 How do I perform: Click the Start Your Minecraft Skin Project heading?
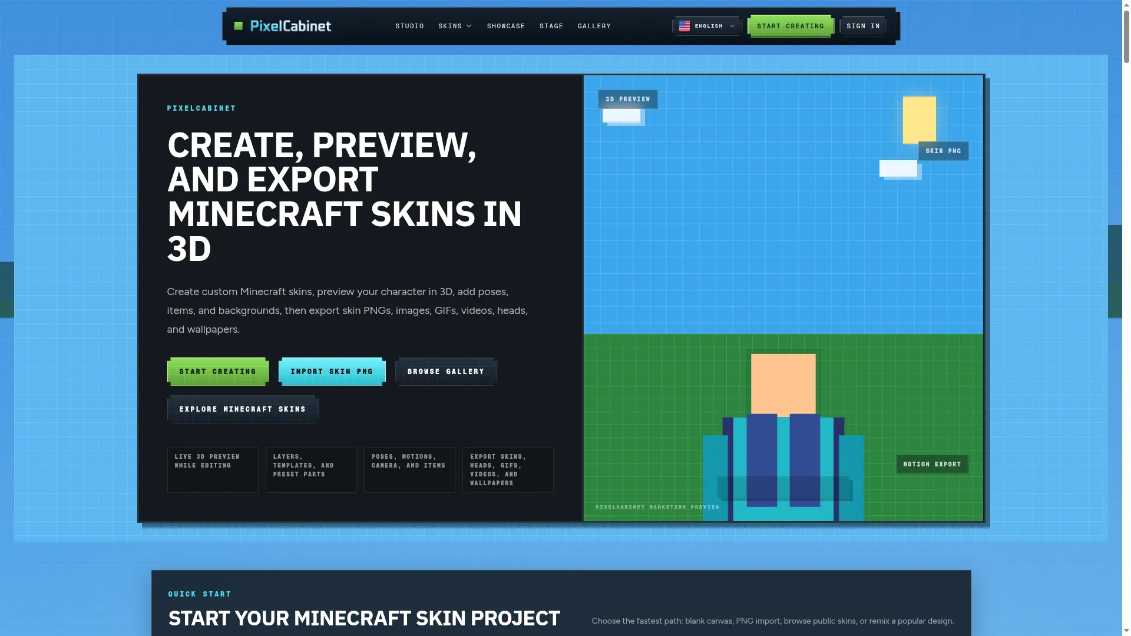pos(364,619)
